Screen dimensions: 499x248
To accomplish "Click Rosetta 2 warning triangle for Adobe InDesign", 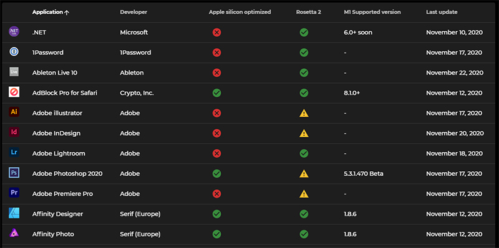I will [x=304, y=133].
